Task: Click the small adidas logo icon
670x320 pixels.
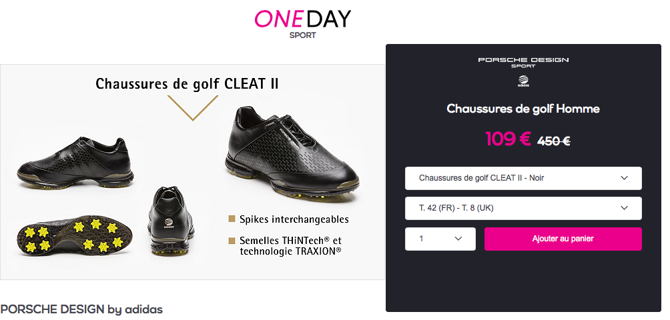Action: pyautogui.click(x=523, y=81)
